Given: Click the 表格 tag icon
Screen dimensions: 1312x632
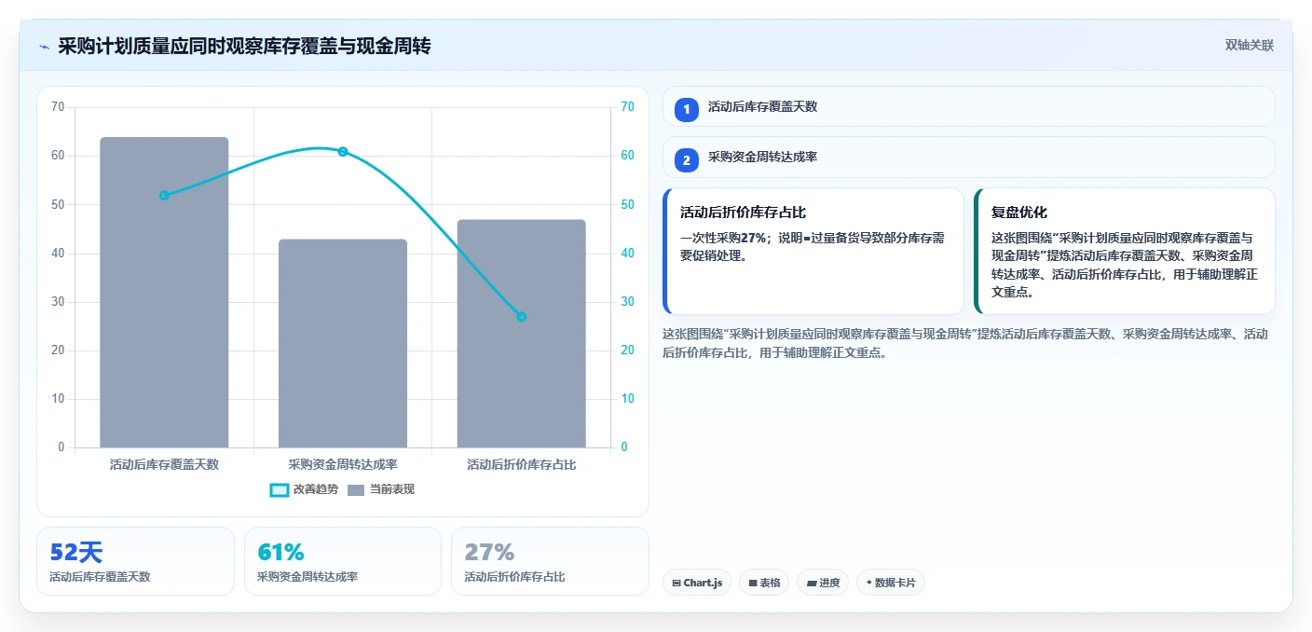Looking at the screenshot, I should pos(752,583).
